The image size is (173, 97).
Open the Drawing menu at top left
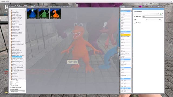tap(3, 1)
